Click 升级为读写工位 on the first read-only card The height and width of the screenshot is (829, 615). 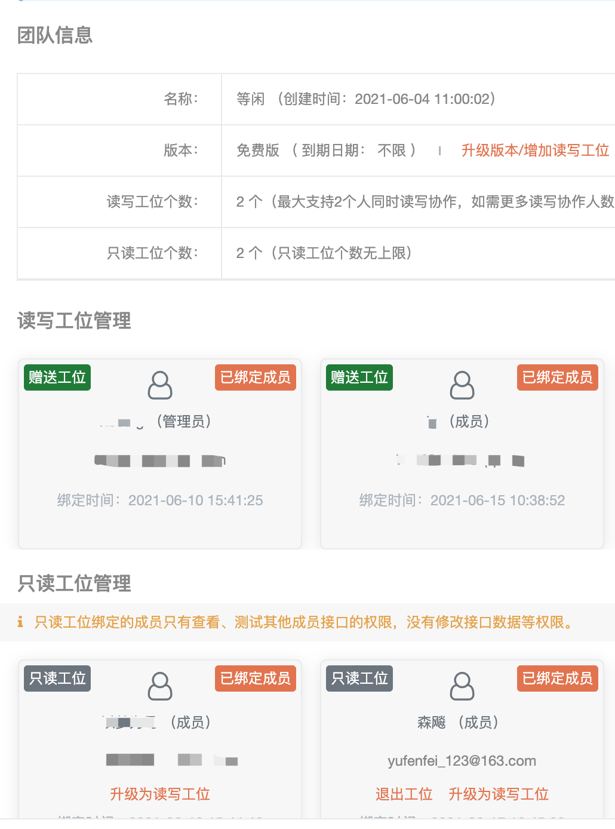(160, 794)
